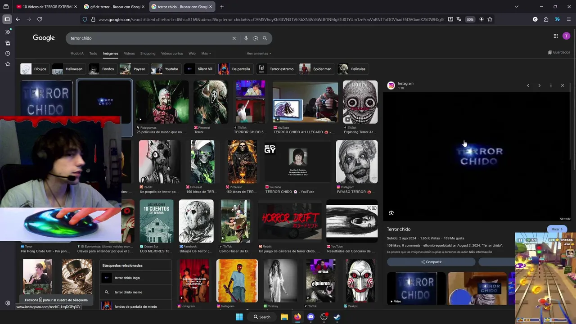Open the Más información copyright link
Screen dimensions: 576x324
pyautogui.click(x=481, y=252)
